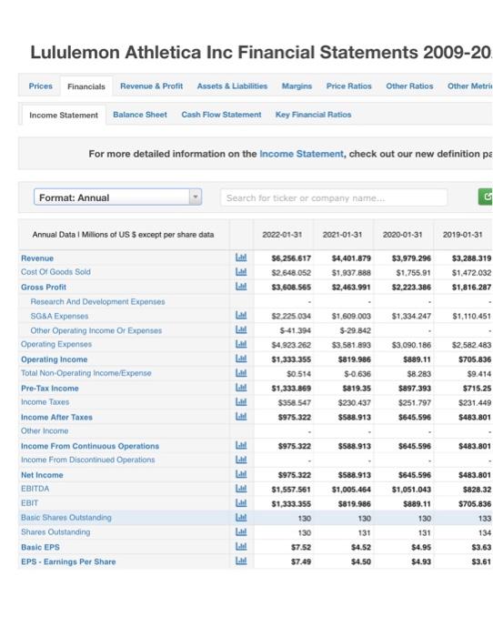Open chart icon for Income After Taxes

click(241, 417)
